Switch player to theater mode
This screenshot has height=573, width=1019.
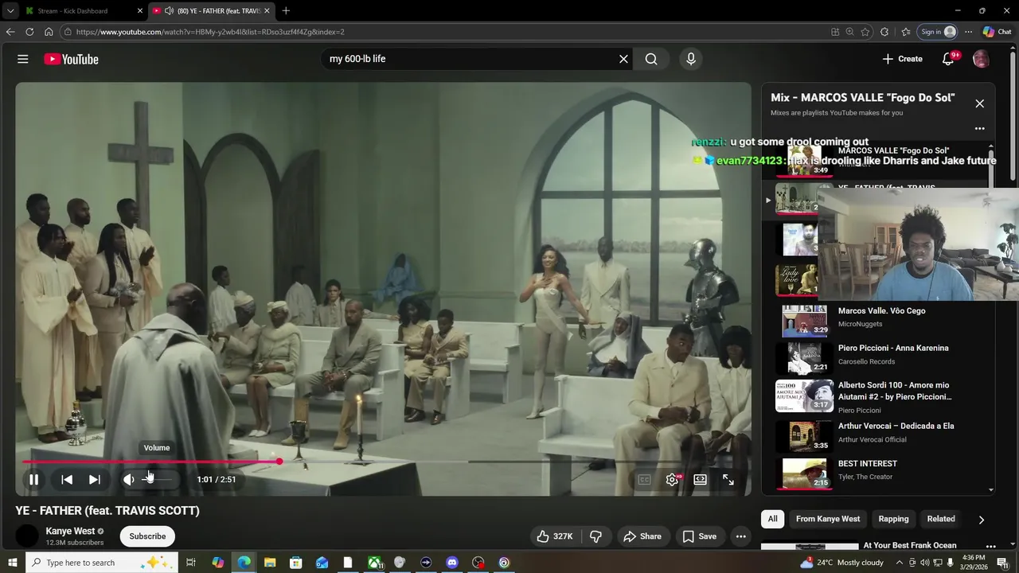[700, 479]
